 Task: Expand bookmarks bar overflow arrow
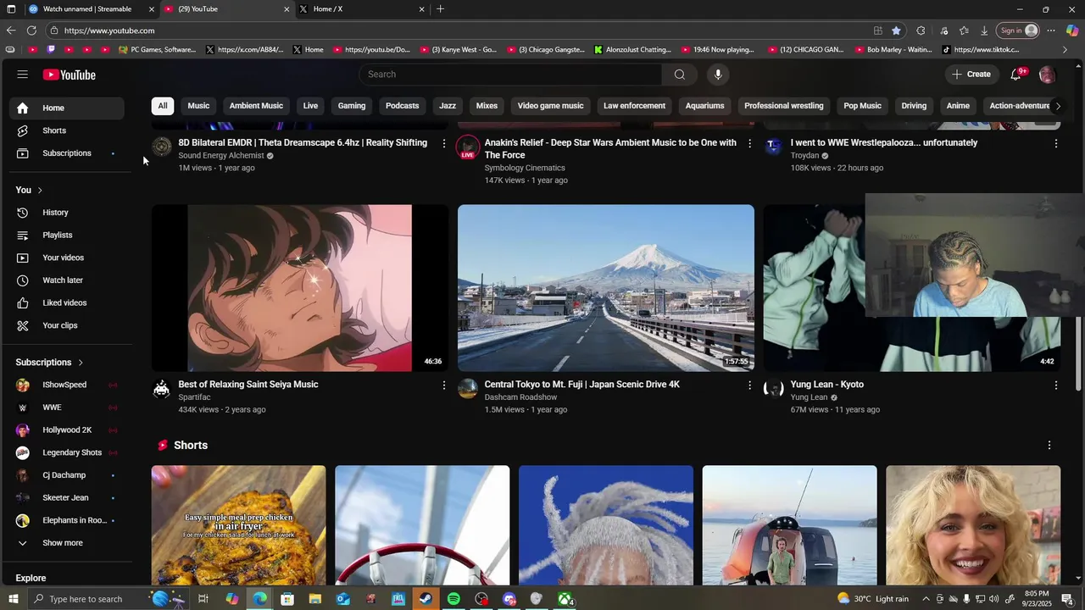click(1065, 50)
